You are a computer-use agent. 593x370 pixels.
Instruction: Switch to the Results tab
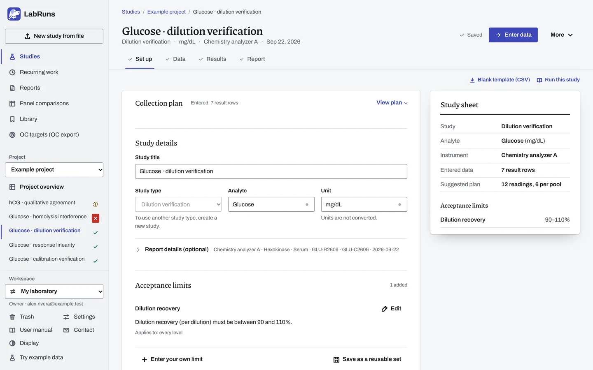coord(212,59)
